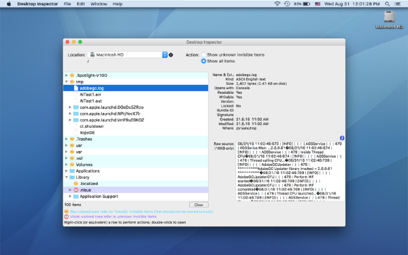Expand the Application Support folder
The image size is (408, 255).
click(x=70, y=197)
